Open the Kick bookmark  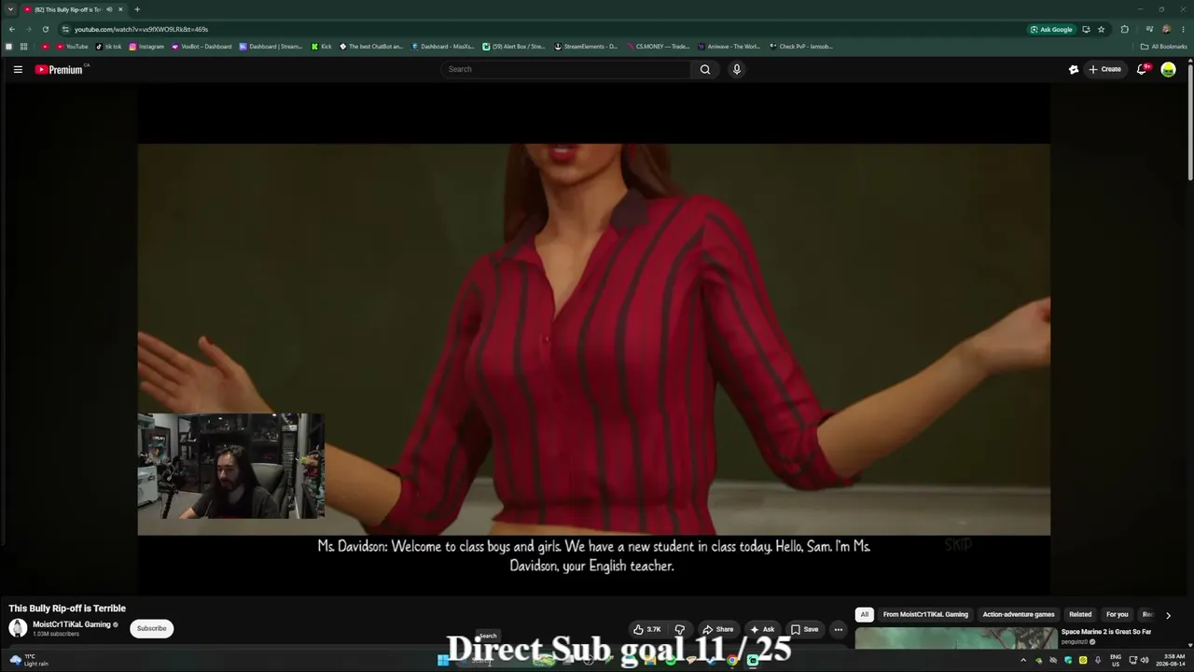(x=322, y=47)
